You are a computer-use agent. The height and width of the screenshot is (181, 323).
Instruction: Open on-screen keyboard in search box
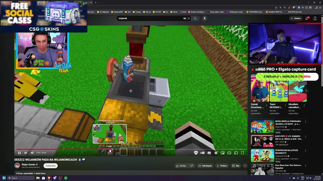[185, 18]
